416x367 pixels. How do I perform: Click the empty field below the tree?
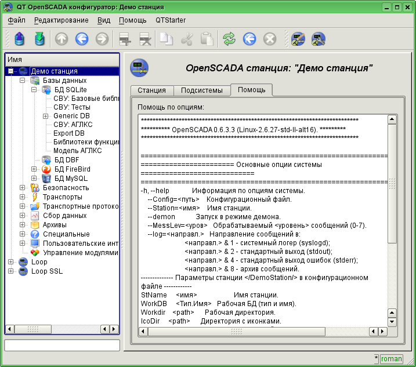coord(62,345)
